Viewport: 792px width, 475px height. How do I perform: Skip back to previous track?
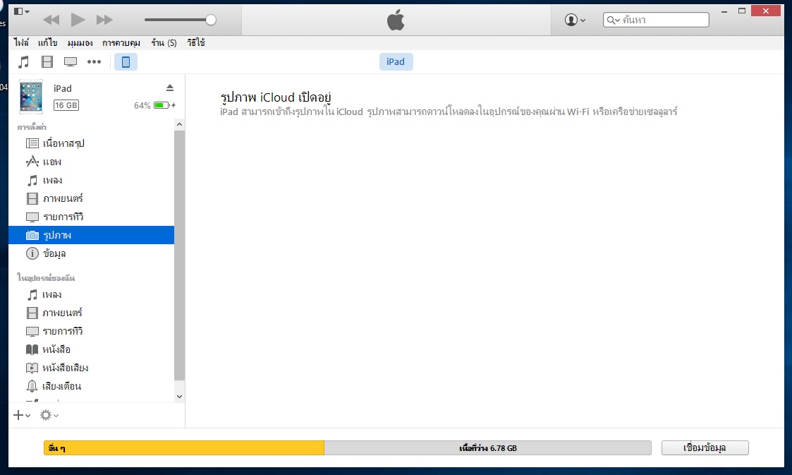(51, 20)
